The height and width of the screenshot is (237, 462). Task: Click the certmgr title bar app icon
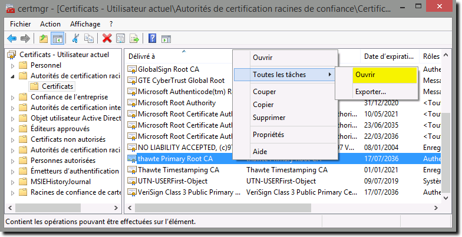click(x=10, y=8)
